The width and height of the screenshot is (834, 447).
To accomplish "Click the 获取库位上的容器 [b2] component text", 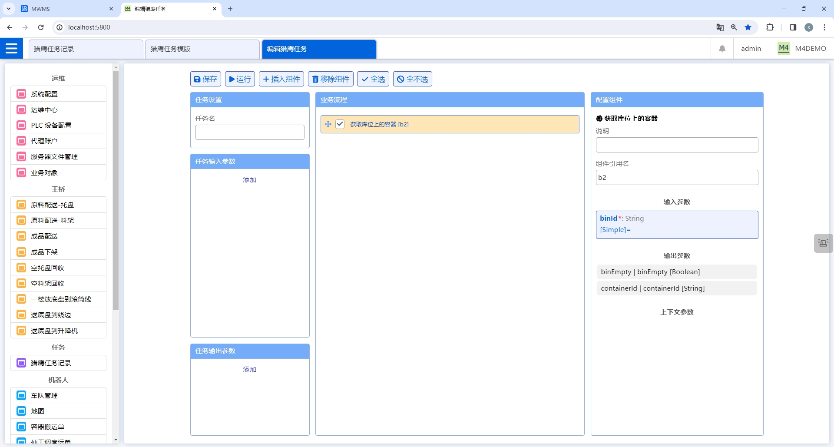I will coord(379,124).
